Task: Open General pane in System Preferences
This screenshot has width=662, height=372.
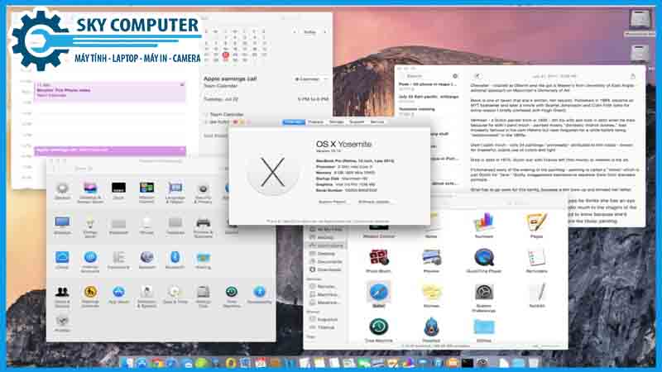Action: coord(63,192)
